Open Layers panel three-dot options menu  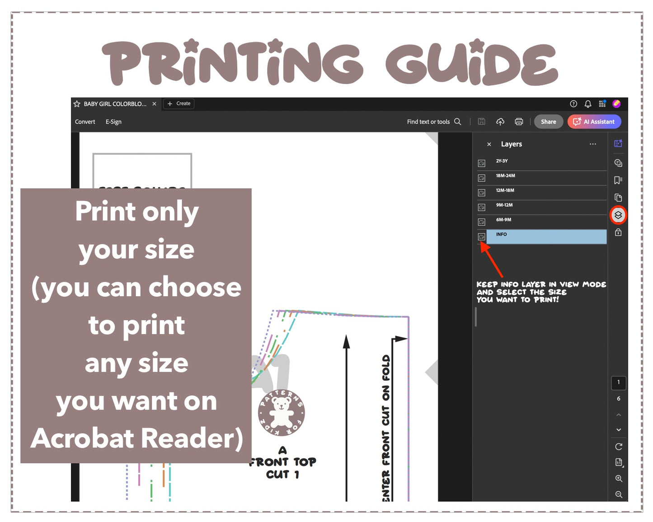coord(592,144)
